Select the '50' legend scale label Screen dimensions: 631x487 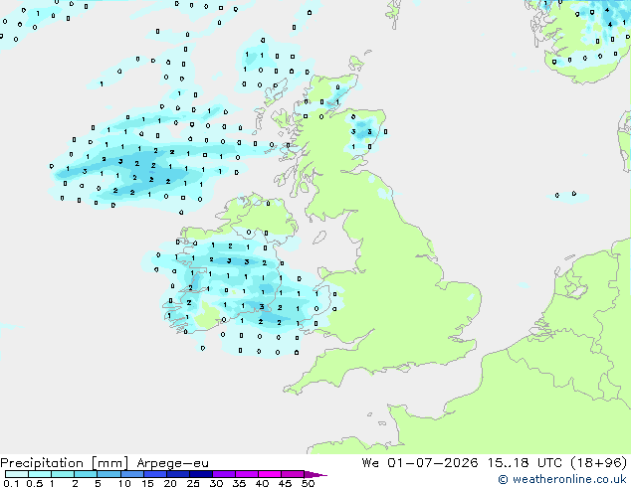point(308,483)
